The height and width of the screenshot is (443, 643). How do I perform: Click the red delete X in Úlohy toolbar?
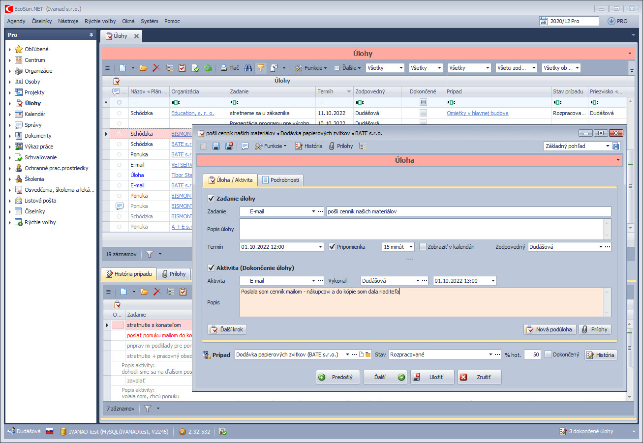pyautogui.click(x=156, y=68)
